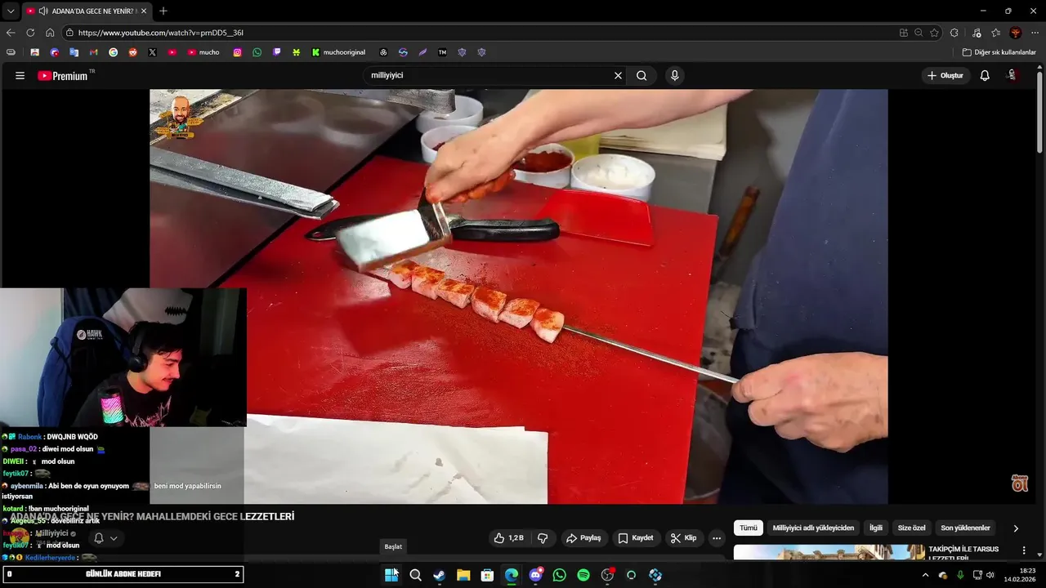Zoom out using address bar magnifier

click(x=919, y=33)
